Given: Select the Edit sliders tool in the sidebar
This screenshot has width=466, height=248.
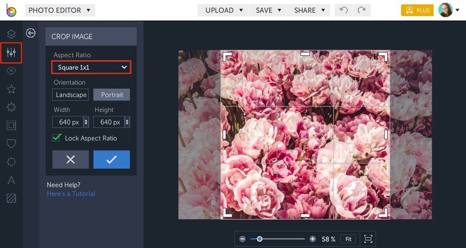Looking at the screenshot, I should [x=11, y=53].
